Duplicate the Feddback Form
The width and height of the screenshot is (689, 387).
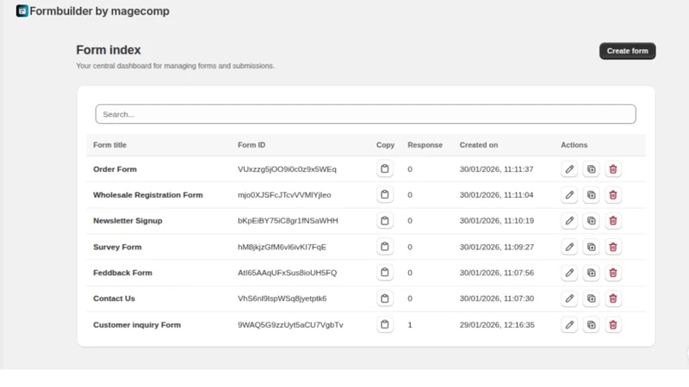(x=591, y=273)
